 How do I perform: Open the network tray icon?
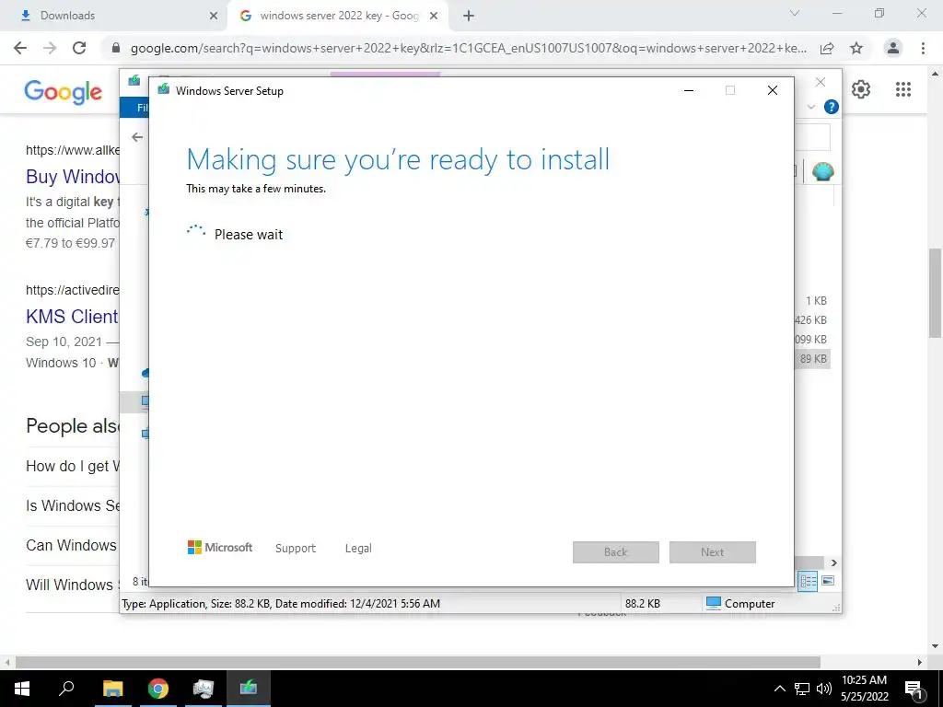coord(802,689)
